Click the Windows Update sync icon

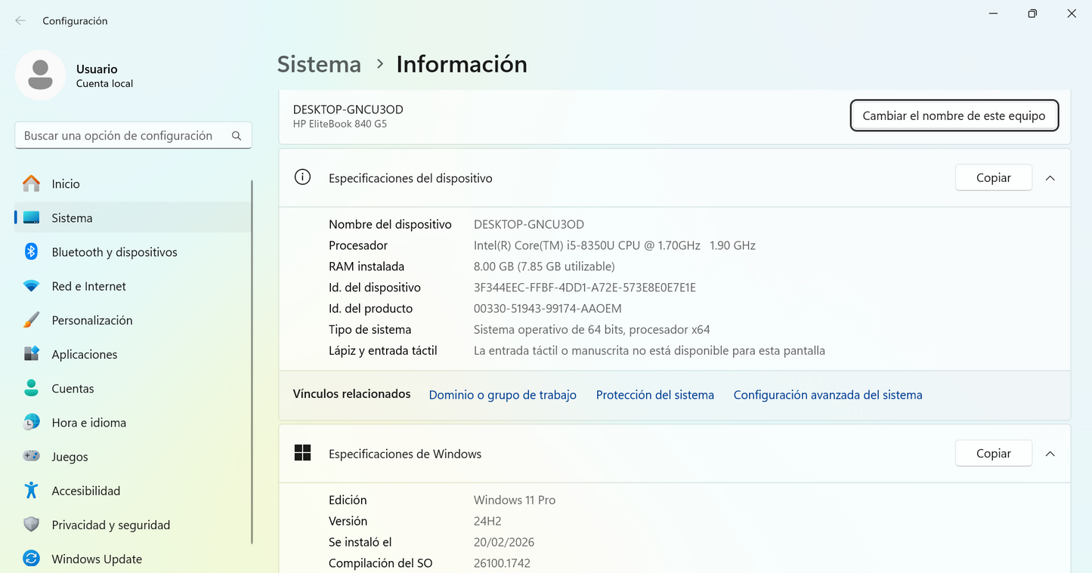click(31, 559)
